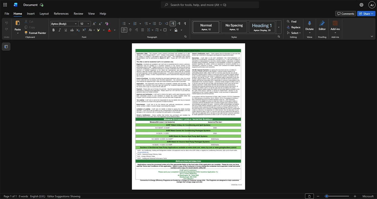Open the Editor proofing tool
Screen dimensions: 377x199
(322, 26)
